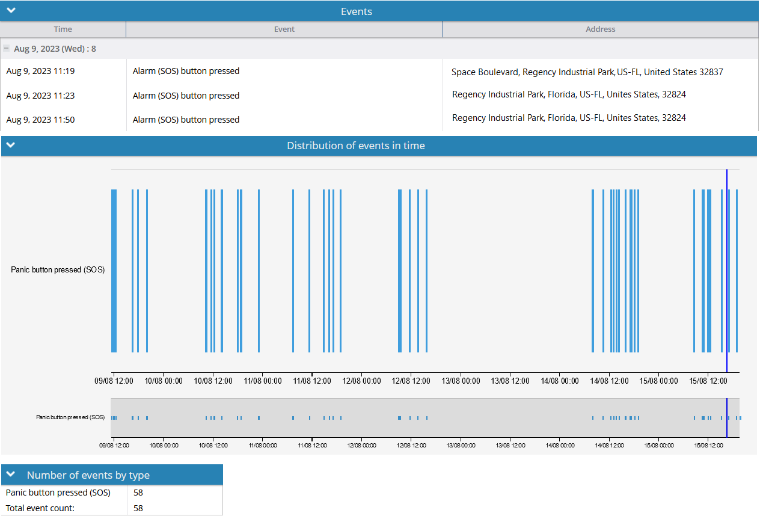The height and width of the screenshot is (519, 763).
Task: Click the 11:23 row Regency Industrial Park address
Action: [x=569, y=94]
